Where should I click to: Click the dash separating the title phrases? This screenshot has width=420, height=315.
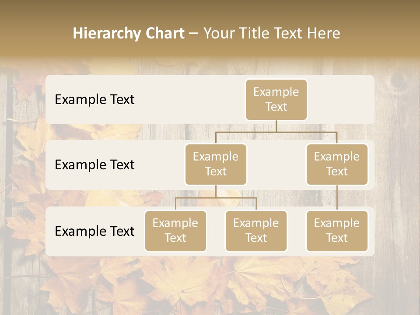[x=194, y=34]
